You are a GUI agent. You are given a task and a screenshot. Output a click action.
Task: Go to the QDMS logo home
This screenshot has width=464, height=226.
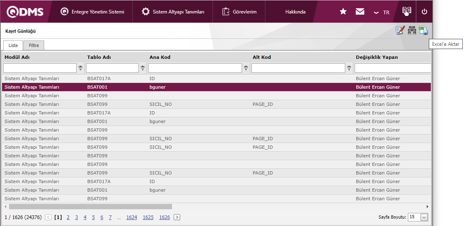(x=25, y=12)
